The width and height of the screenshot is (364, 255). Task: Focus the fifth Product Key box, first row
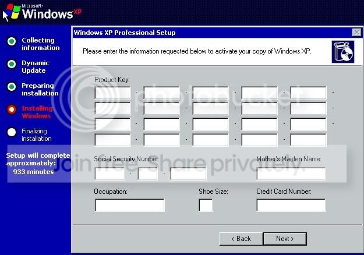tap(308, 93)
